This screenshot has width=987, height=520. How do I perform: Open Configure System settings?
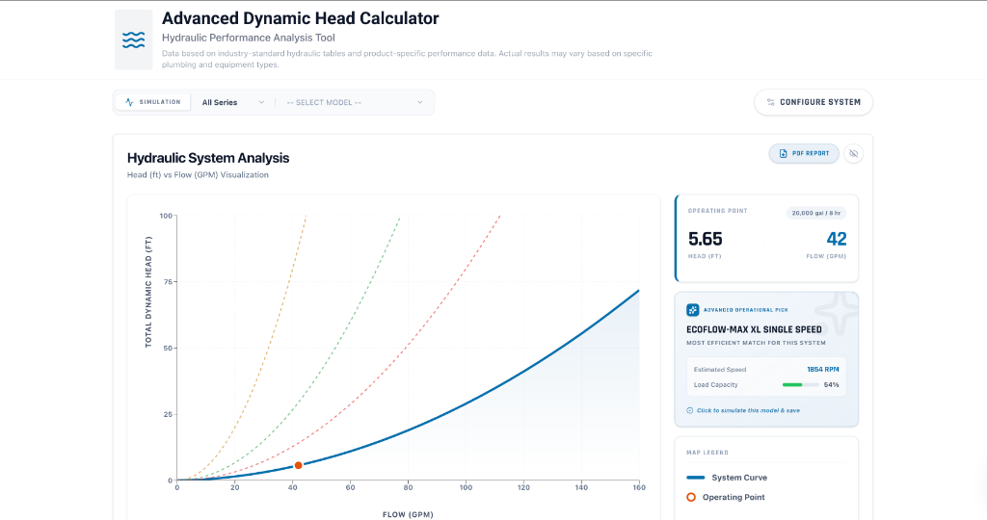point(813,102)
